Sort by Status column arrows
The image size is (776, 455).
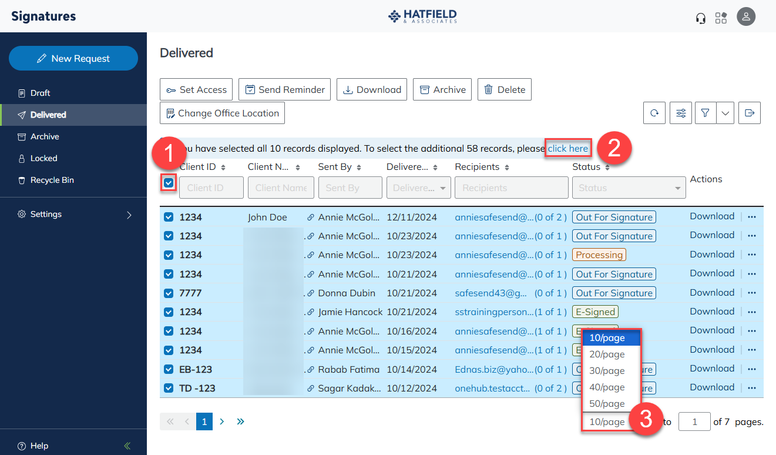[607, 168]
